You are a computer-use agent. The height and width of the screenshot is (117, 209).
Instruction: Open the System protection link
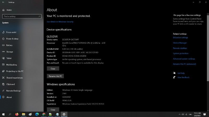tap(181, 54)
